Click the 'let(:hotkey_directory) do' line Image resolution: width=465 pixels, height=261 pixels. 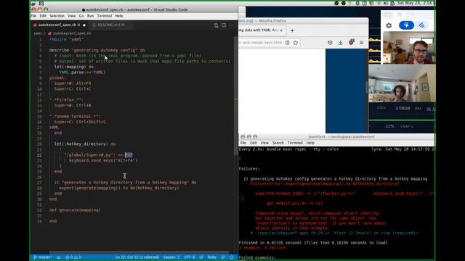pyautogui.click(x=85, y=144)
